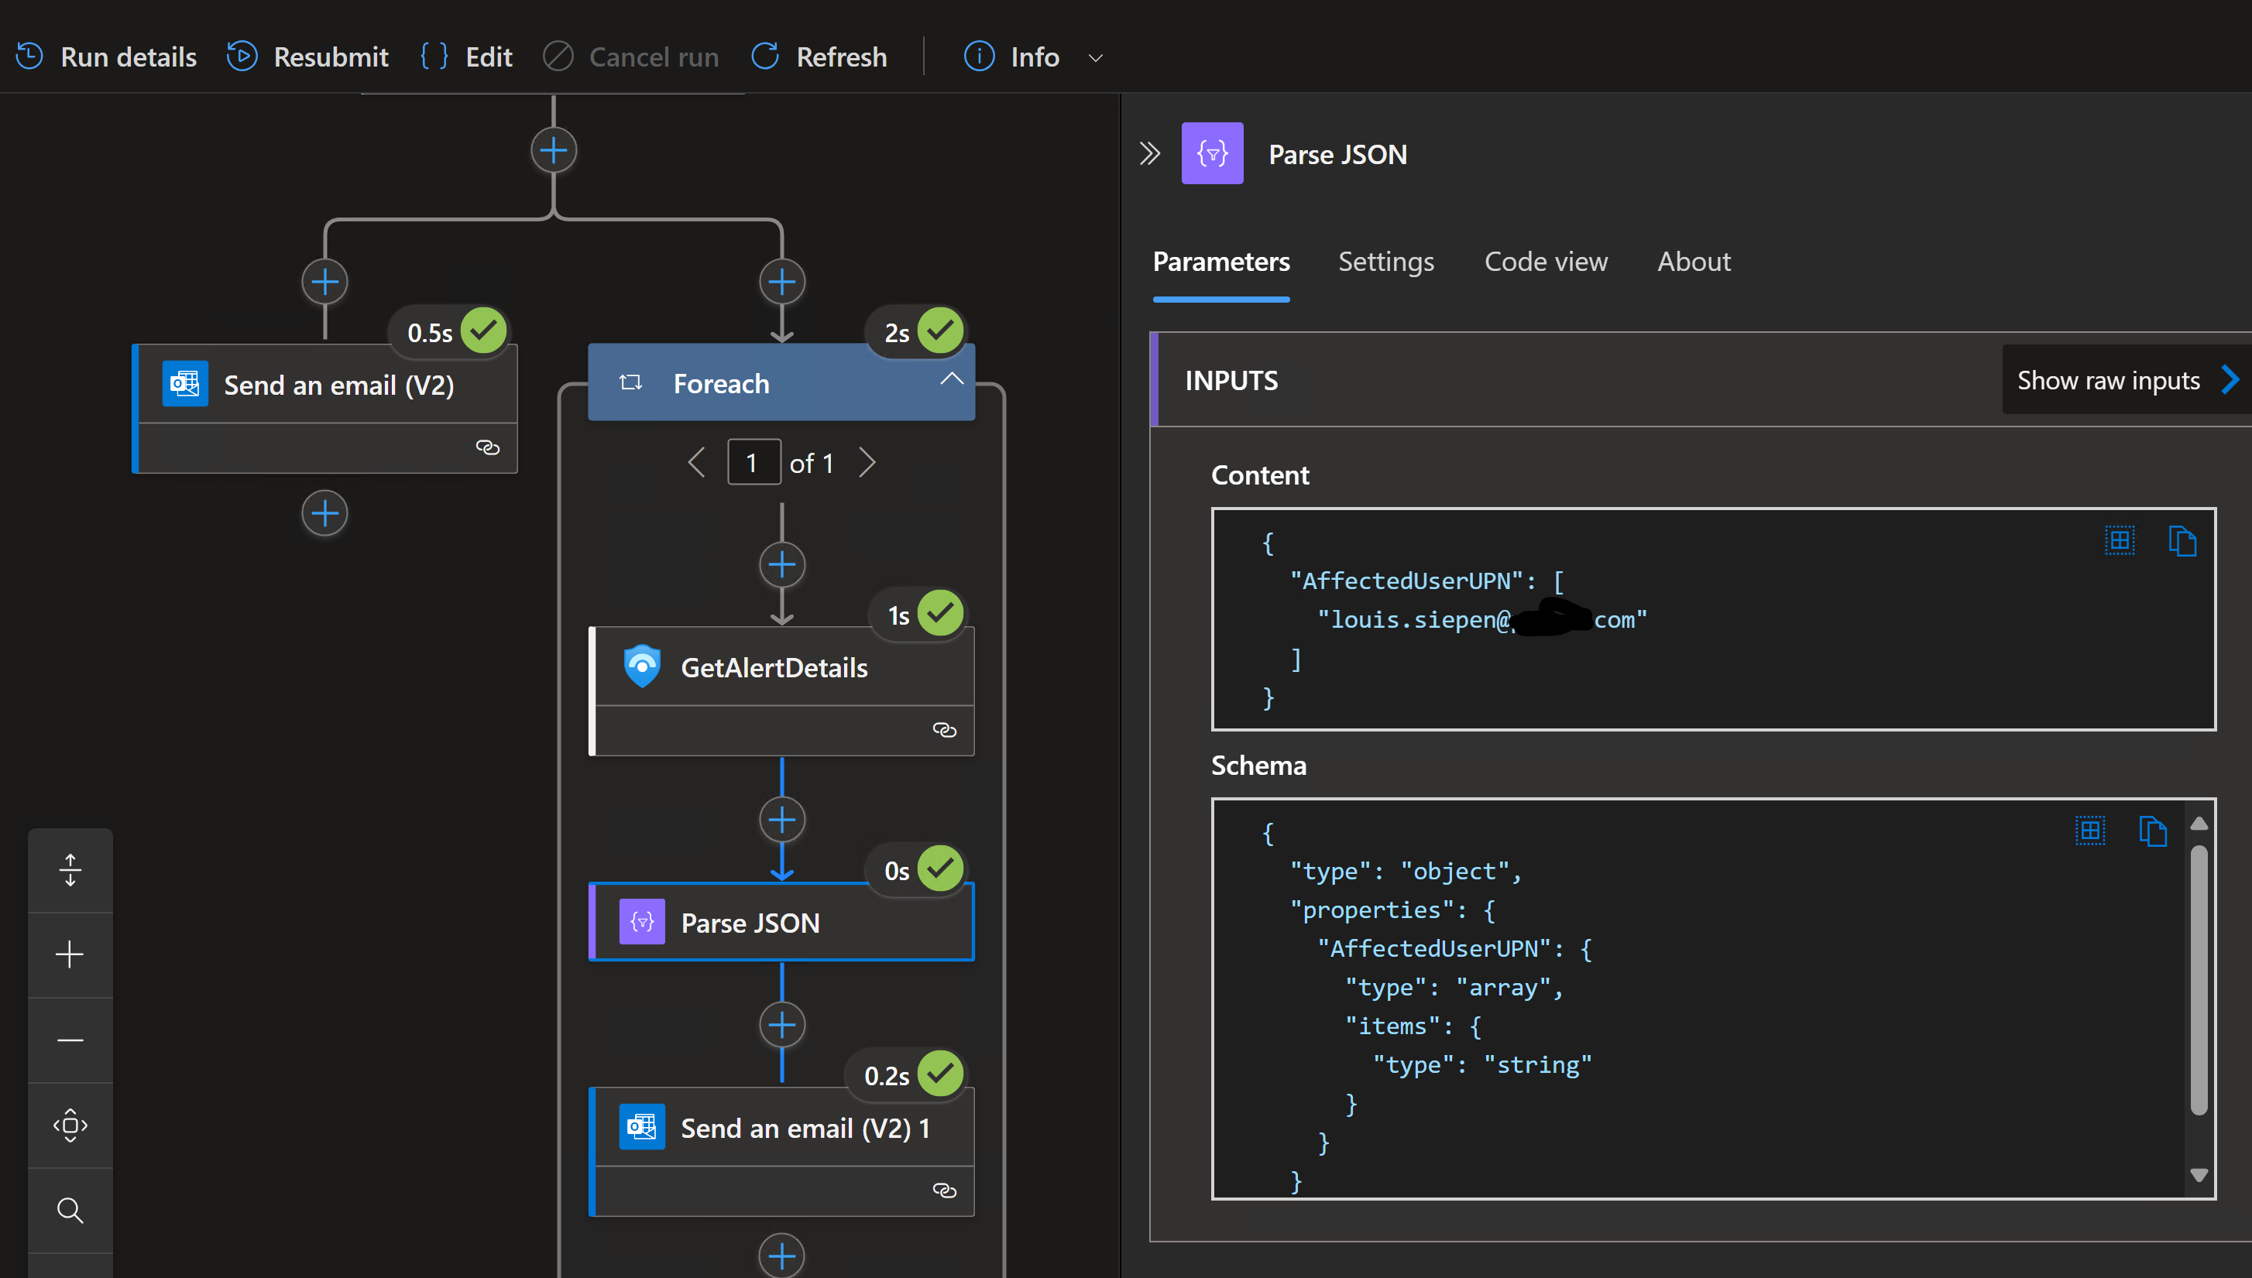Collapse the Foreach loop with chevron

coord(952,379)
